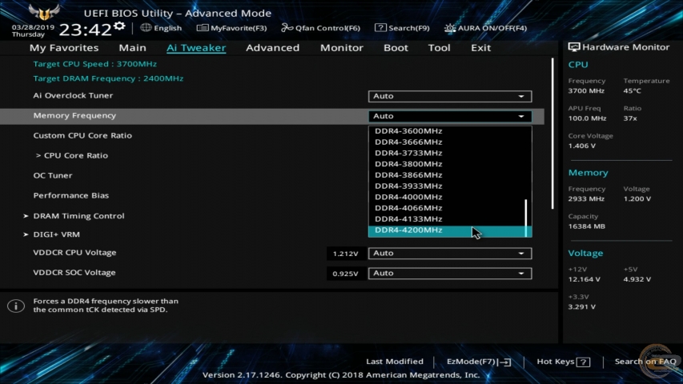Viewport: 683px width, 384px height.
Task: Click the memory frequency list scrollbar
Action: pyautogui.click(x=526, y=216)
